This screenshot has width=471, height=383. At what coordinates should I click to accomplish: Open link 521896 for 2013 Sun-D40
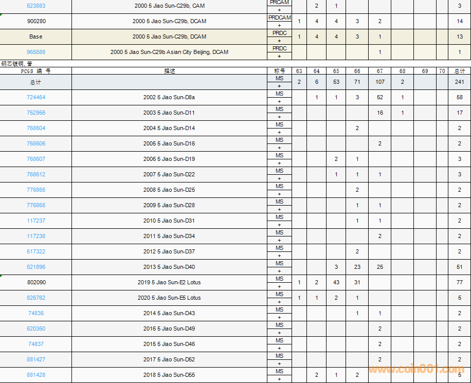36,267
